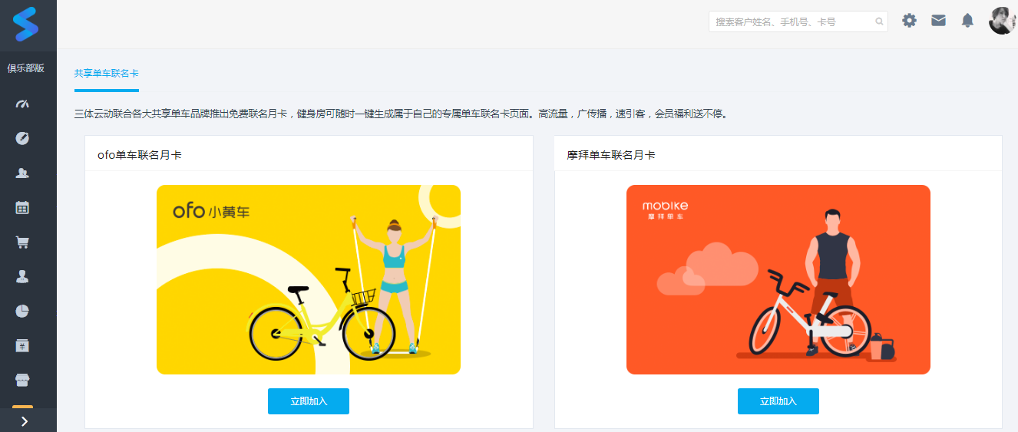The width and height of the screenshot is (1018, 432).
Task: Click the search magnifier icon
Action: [879, 21]
